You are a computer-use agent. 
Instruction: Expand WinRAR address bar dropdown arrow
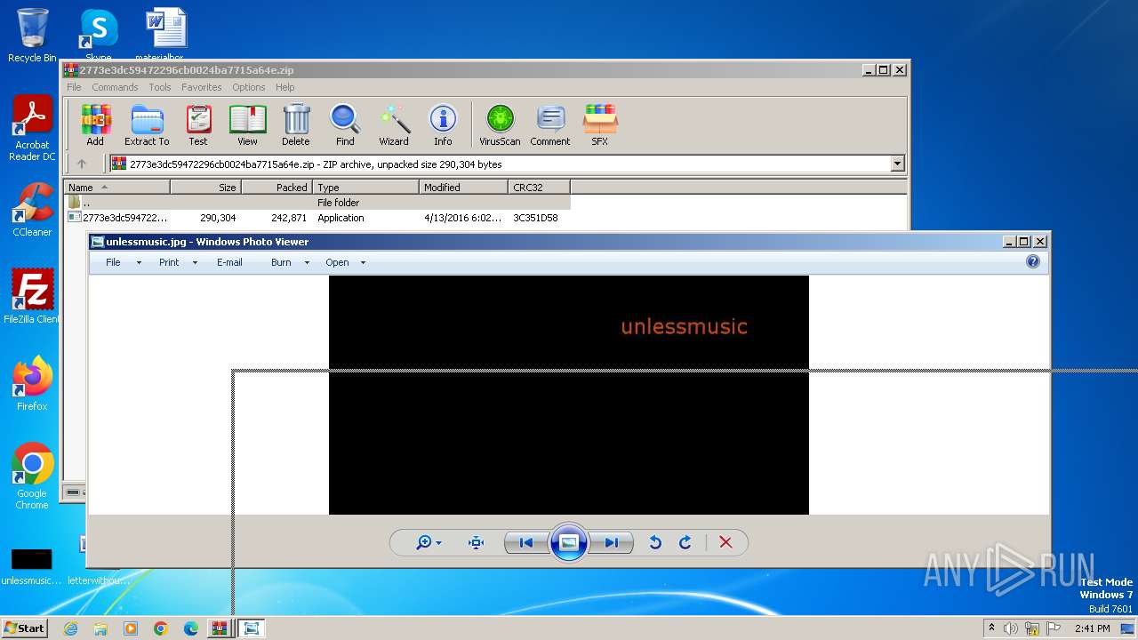(897, 164)
